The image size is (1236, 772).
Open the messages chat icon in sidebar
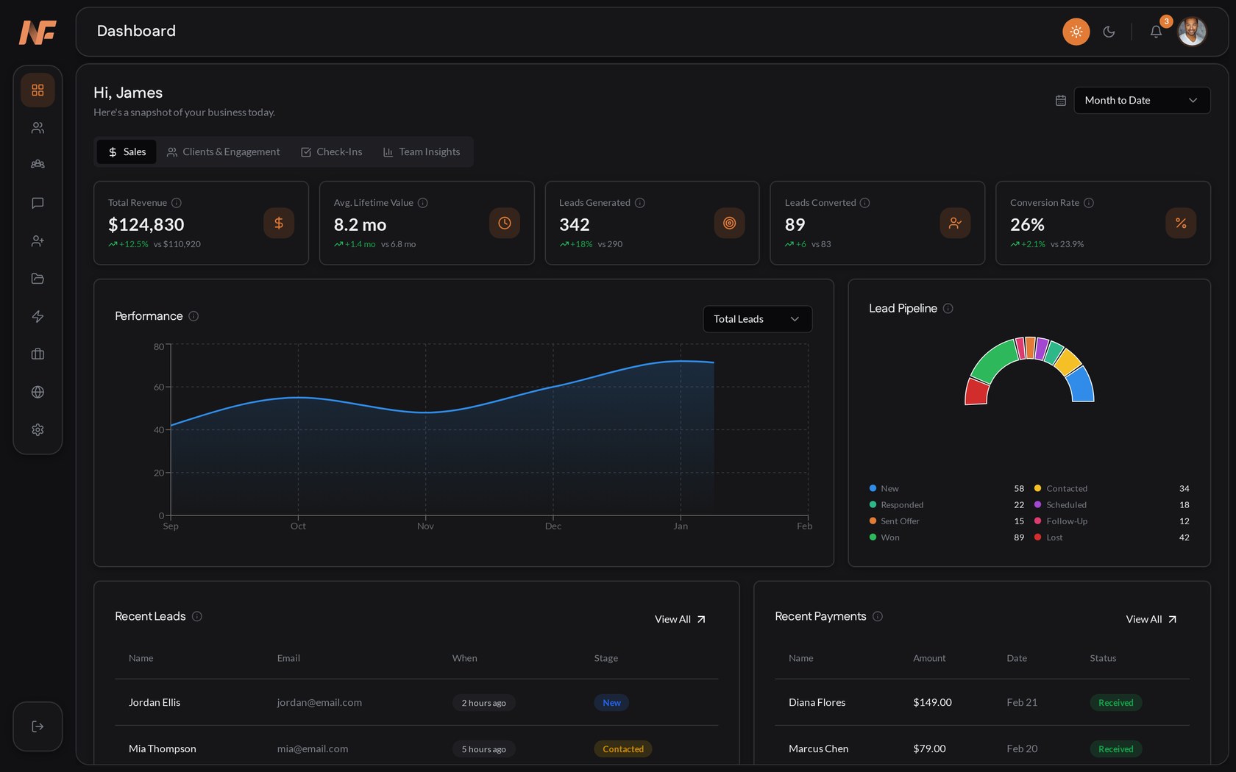(38, 203)
